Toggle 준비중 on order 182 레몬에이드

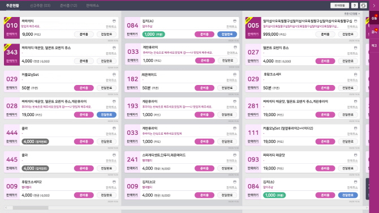click(204, 88)
